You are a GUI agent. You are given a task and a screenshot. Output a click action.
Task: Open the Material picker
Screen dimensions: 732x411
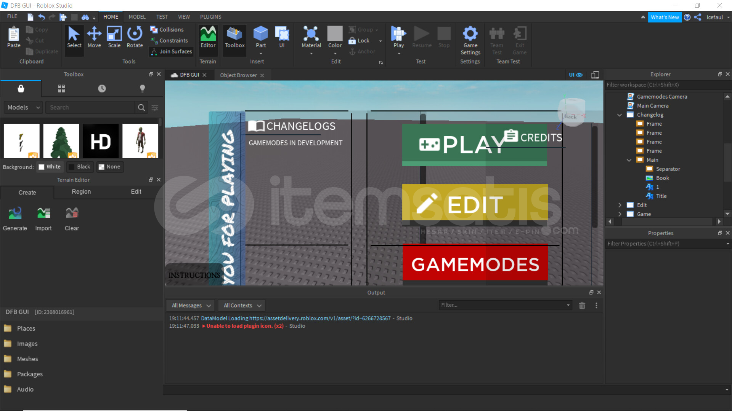click(x=311, y=37)
